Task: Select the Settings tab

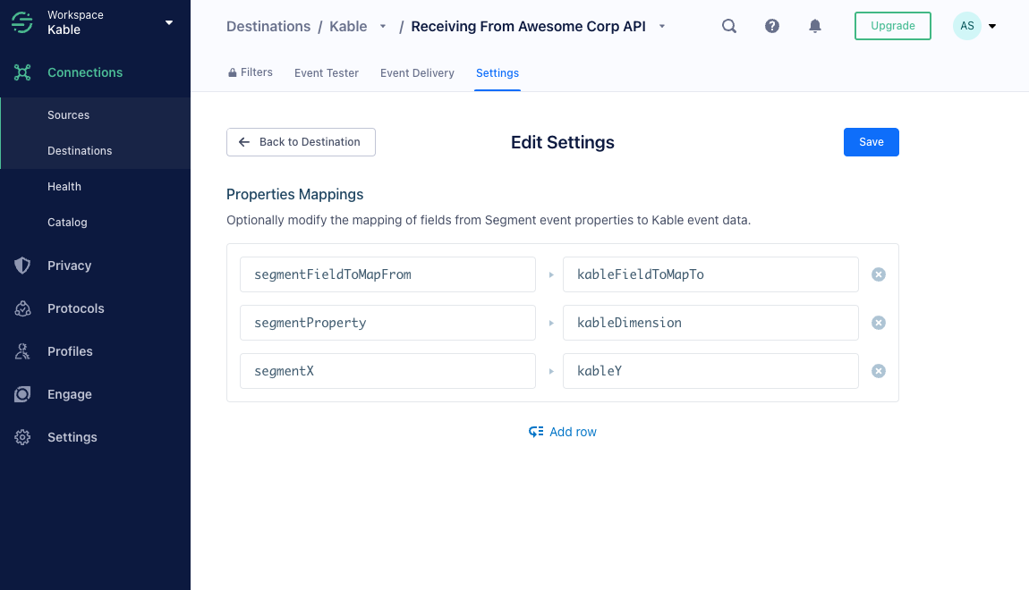Action: tap(497, 72)
